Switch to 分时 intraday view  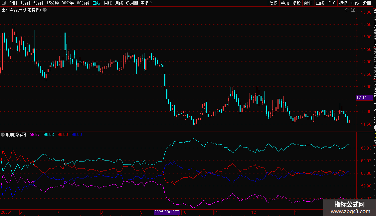pos(13,3)
